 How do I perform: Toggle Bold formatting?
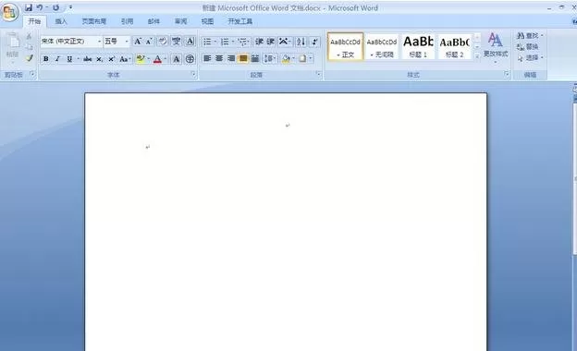coord(46,59)
